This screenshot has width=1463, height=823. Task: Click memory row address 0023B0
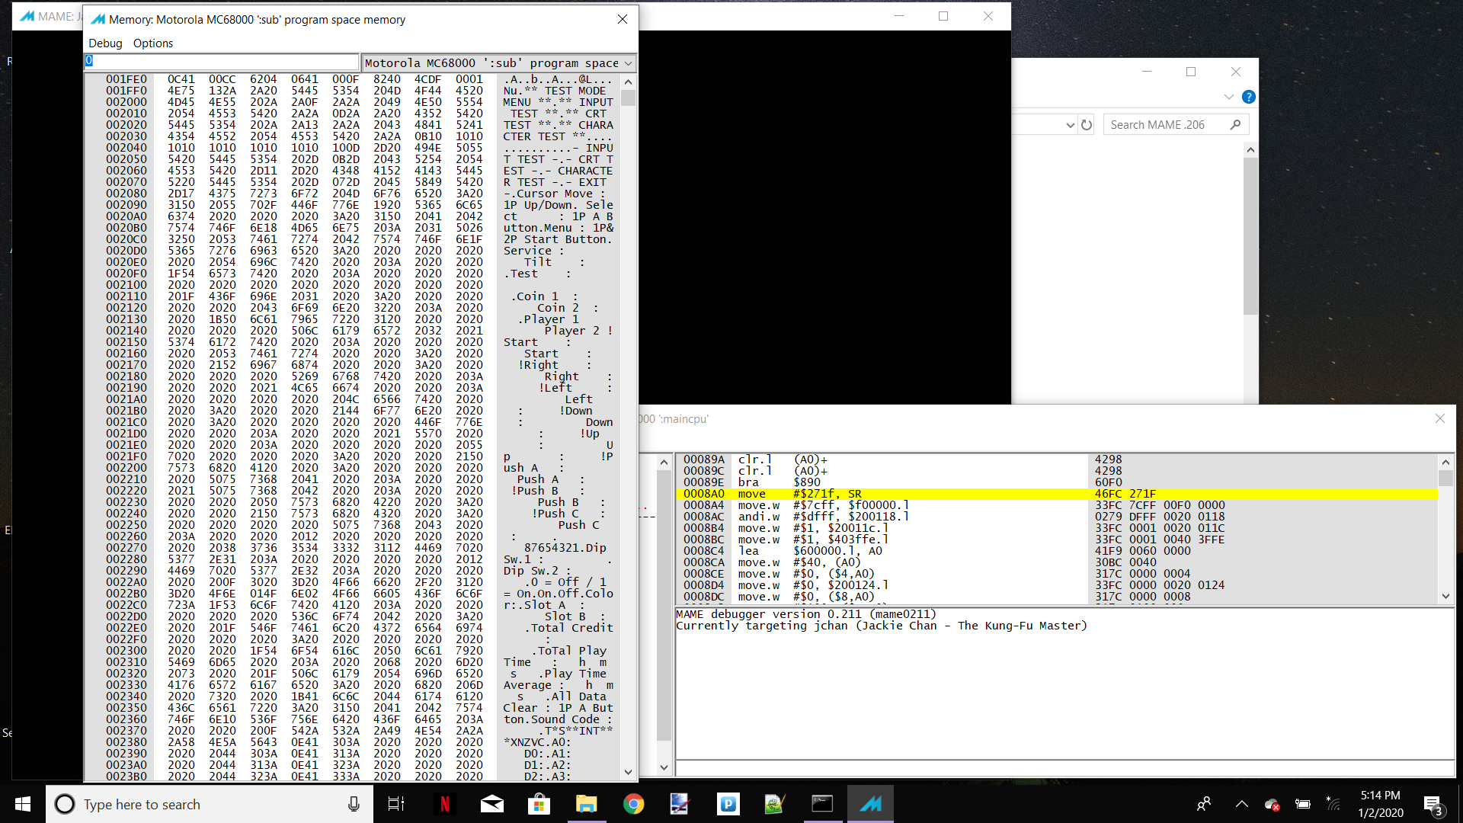(x=126, y=776)
